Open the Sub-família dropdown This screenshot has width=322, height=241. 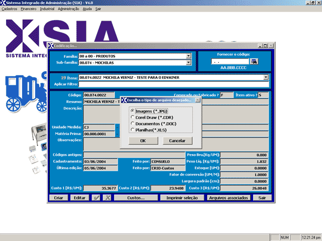[189, 63]
